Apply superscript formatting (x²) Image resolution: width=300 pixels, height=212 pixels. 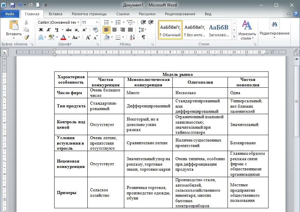[x=85, y=30]
